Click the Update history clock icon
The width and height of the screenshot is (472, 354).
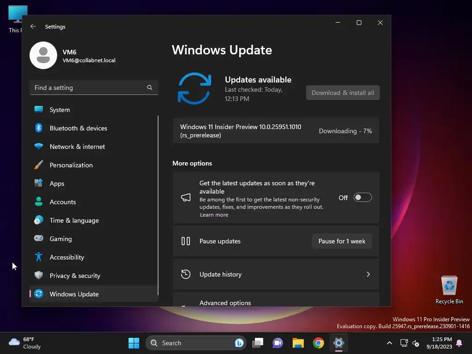point(186,274)
